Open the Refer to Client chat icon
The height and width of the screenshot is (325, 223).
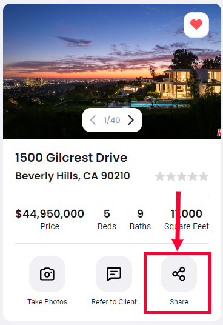(x=114, y=274)
